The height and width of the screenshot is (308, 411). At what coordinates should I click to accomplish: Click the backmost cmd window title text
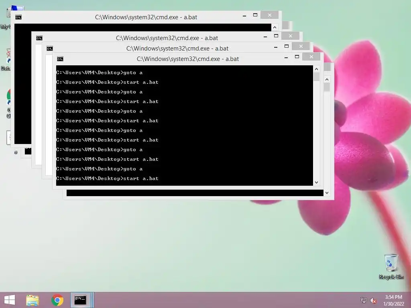[146, 17]
